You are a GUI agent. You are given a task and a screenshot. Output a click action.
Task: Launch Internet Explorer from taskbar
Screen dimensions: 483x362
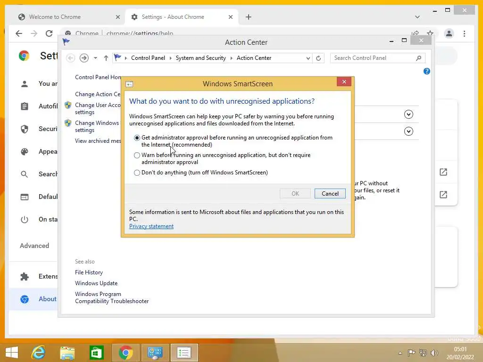click(39, 353)
